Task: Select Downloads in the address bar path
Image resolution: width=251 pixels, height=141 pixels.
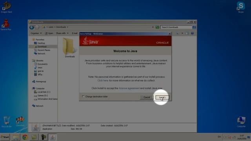Action: pos(61,27)
